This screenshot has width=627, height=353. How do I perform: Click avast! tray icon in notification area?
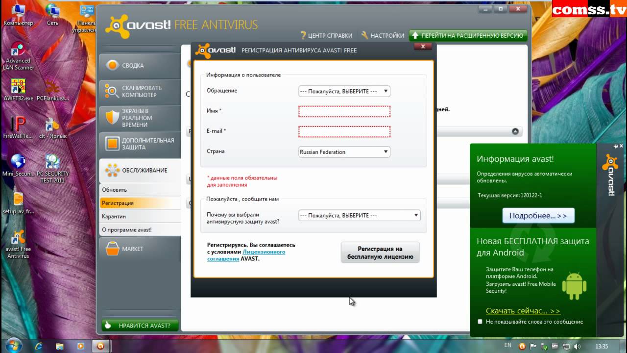tap(522, 346)
